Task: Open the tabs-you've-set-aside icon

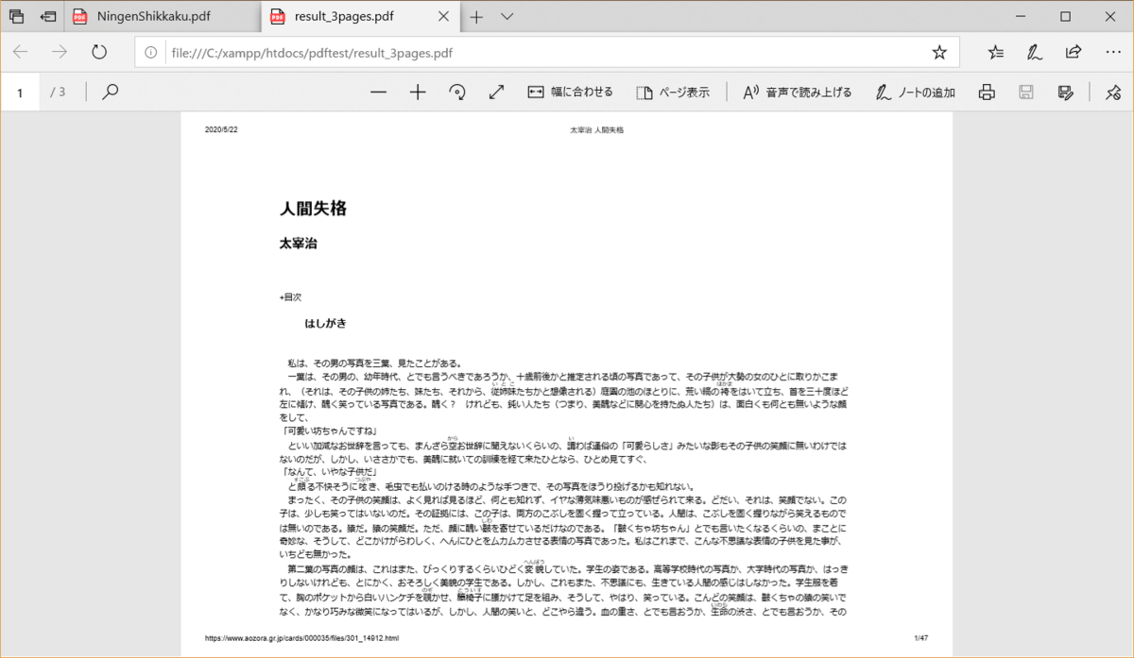Action: [x=16, y=17]
